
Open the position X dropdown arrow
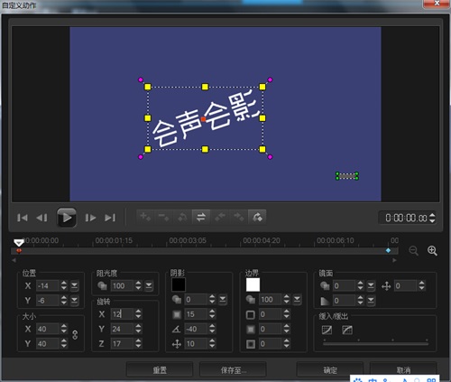coord(74,285)
